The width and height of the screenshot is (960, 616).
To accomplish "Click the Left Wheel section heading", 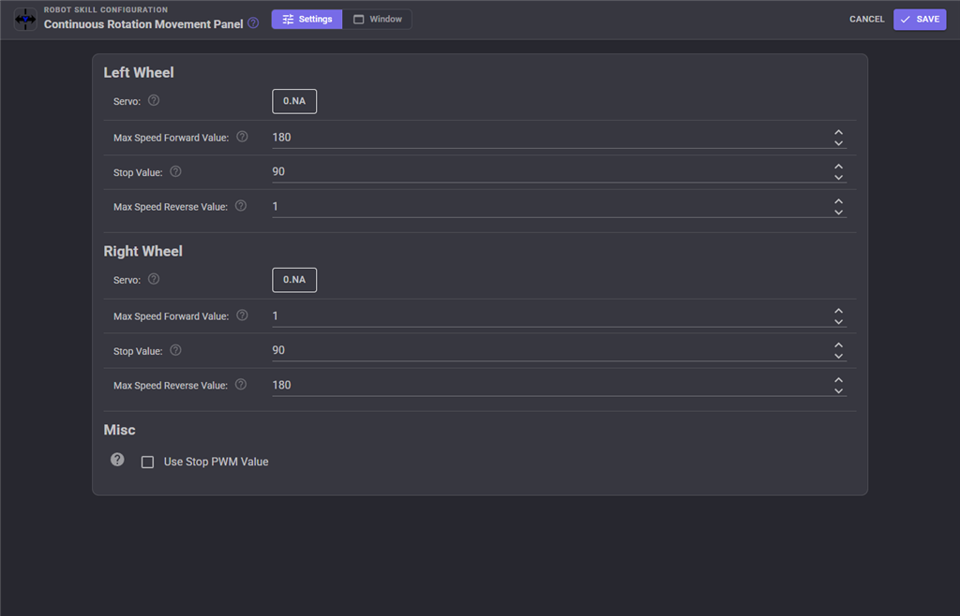I will pyautogui.click(x=139, y=72).
